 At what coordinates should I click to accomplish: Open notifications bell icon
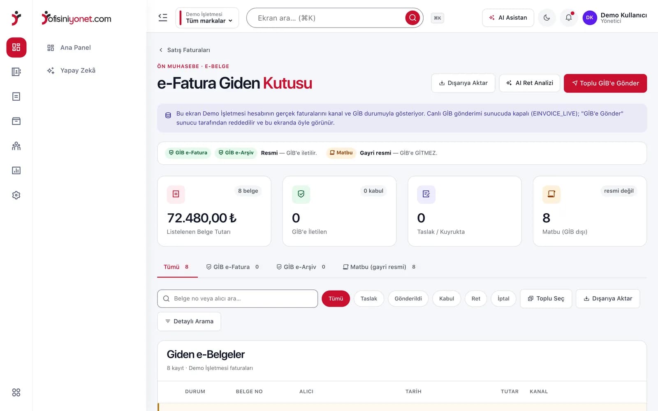569,18
